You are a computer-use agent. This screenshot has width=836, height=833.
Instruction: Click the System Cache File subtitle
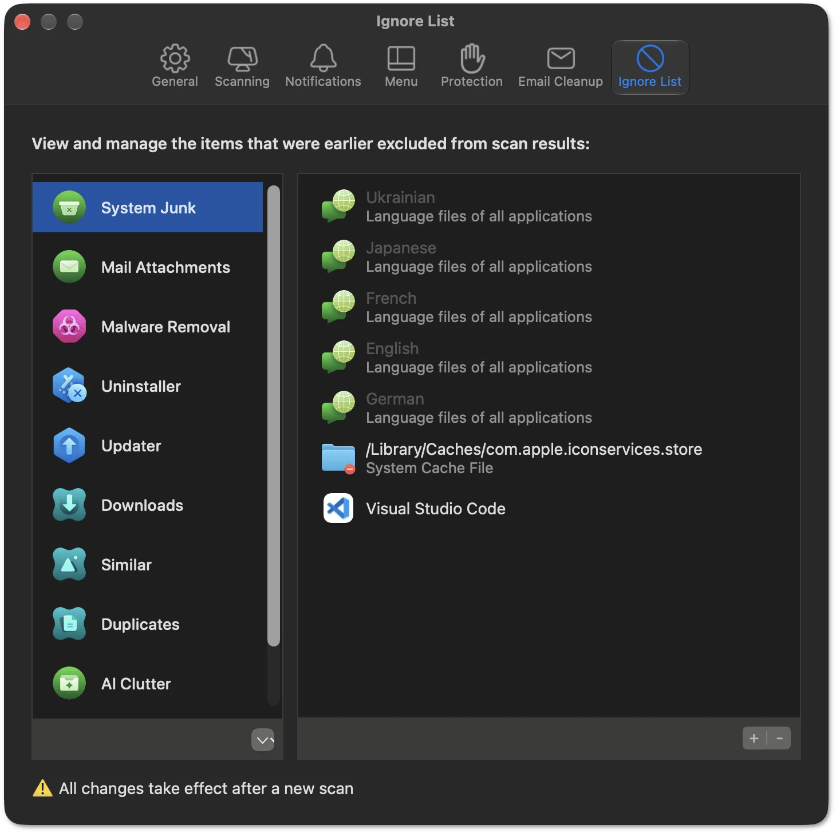tap(429, 468)
